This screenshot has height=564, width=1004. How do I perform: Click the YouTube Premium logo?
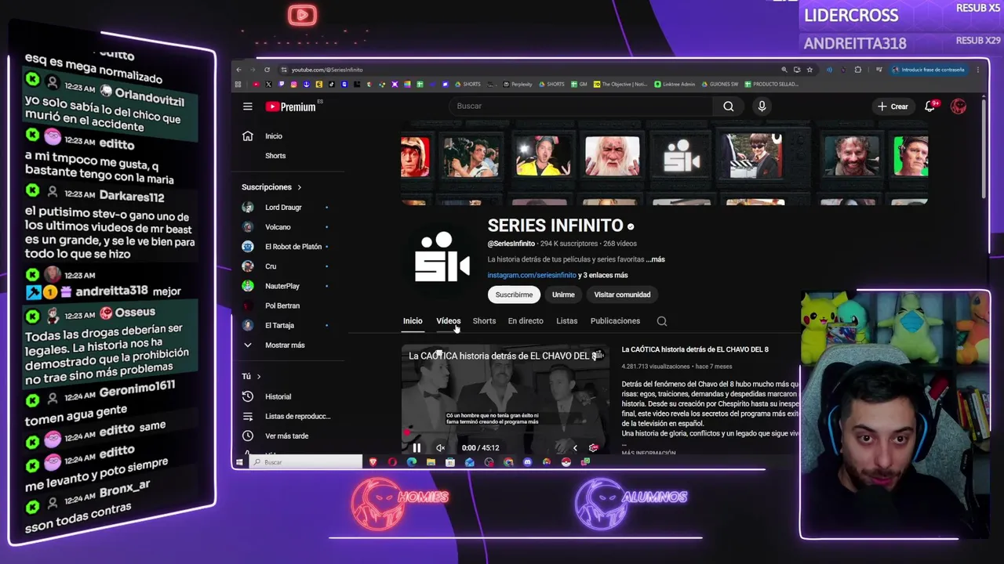click(291, 107)
